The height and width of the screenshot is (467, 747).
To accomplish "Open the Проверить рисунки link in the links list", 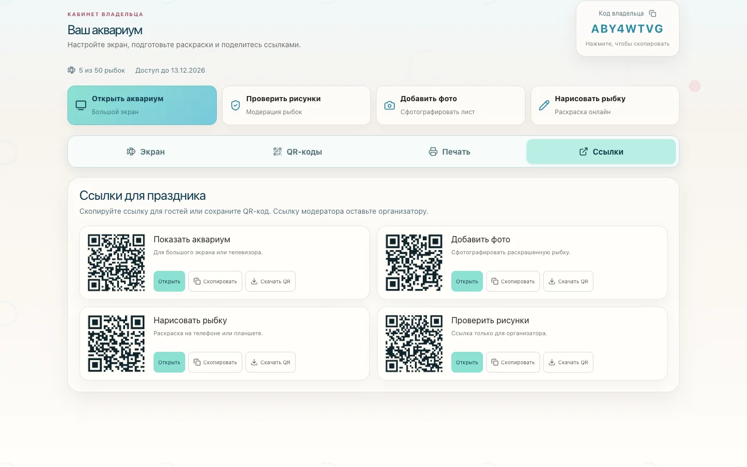I will coord(467,362).
